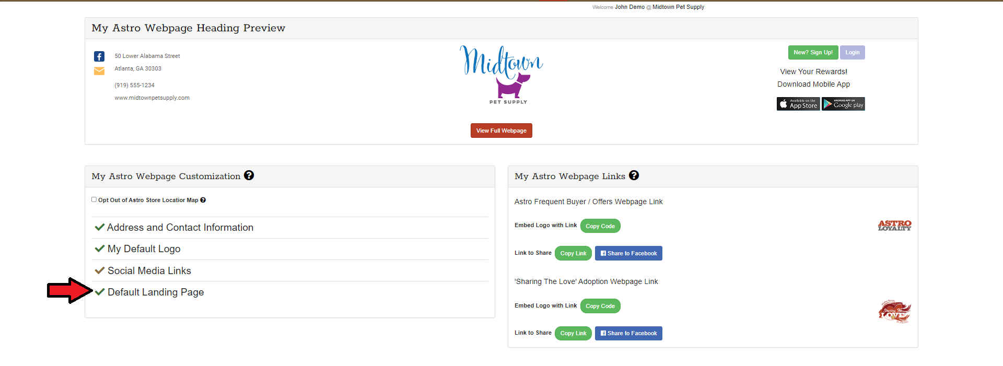Click the www.midtownpetsupply.com website link
Image resolution: width=1003 pixels, height=366 pixels.
coord(152,98)
